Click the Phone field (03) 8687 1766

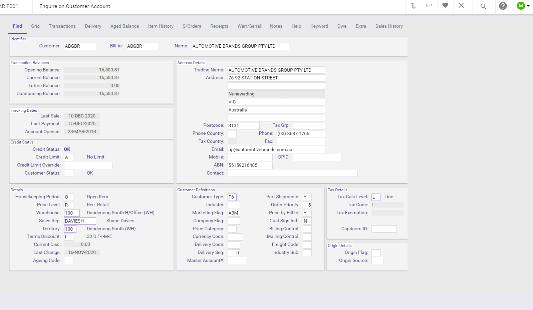301,133
